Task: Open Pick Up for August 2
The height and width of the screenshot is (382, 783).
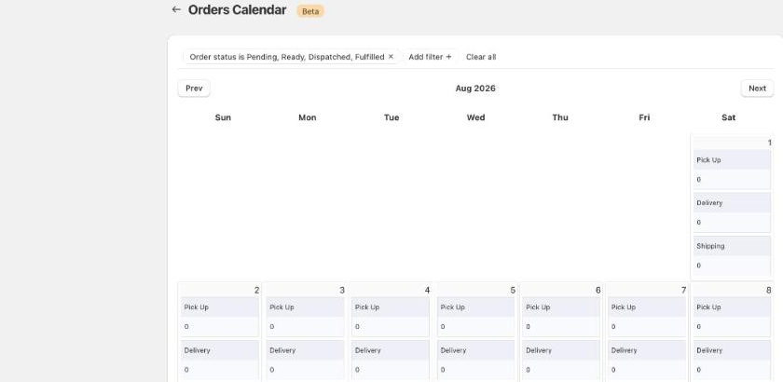Action: coord(220,317)
